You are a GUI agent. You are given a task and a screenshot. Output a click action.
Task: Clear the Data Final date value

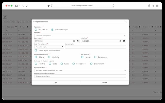(x=120, y=41)
